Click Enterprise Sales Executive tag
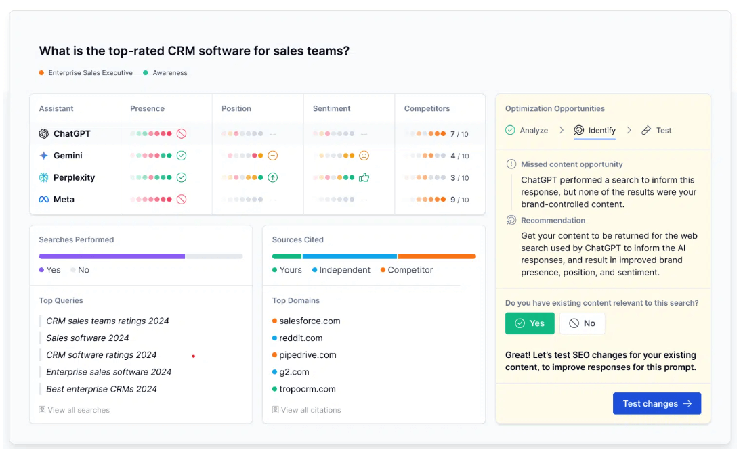741x458 pixels. click(x=86, y=72)
